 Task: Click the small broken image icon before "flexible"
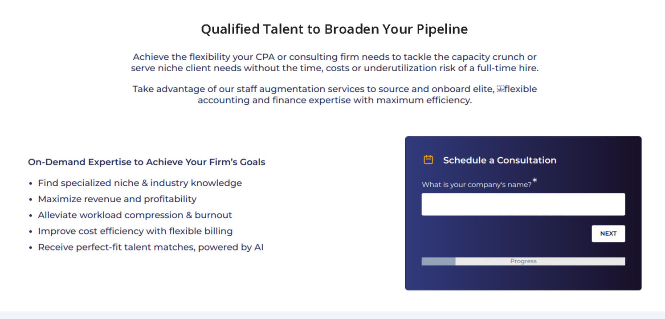[500, 89]
